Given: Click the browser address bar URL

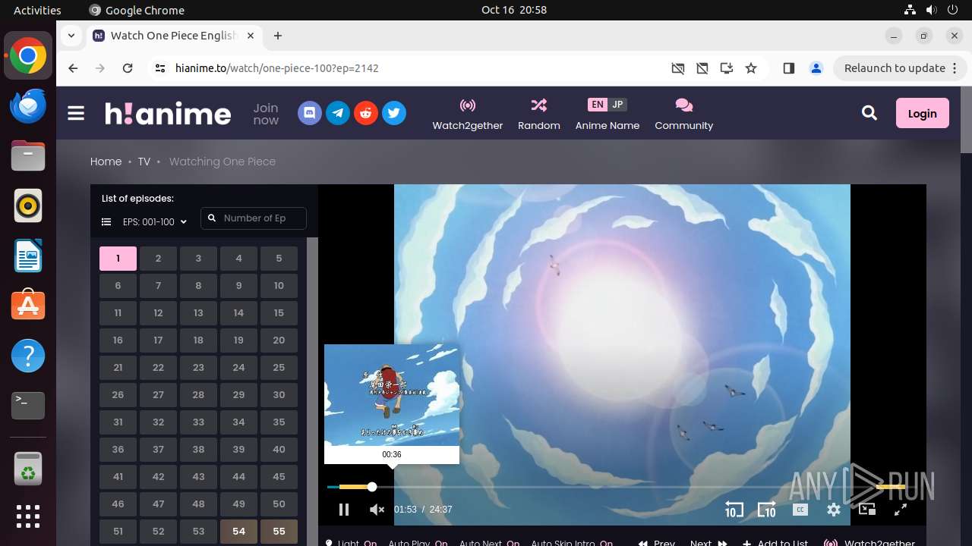Looking at the screenshot, I should tap(277, 68).
